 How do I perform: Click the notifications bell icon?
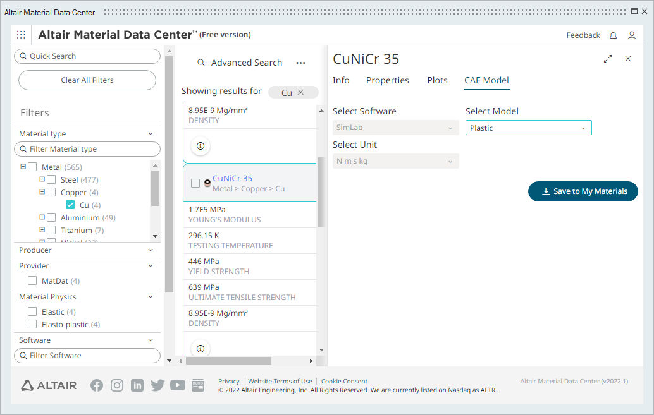tap(613, 35)
